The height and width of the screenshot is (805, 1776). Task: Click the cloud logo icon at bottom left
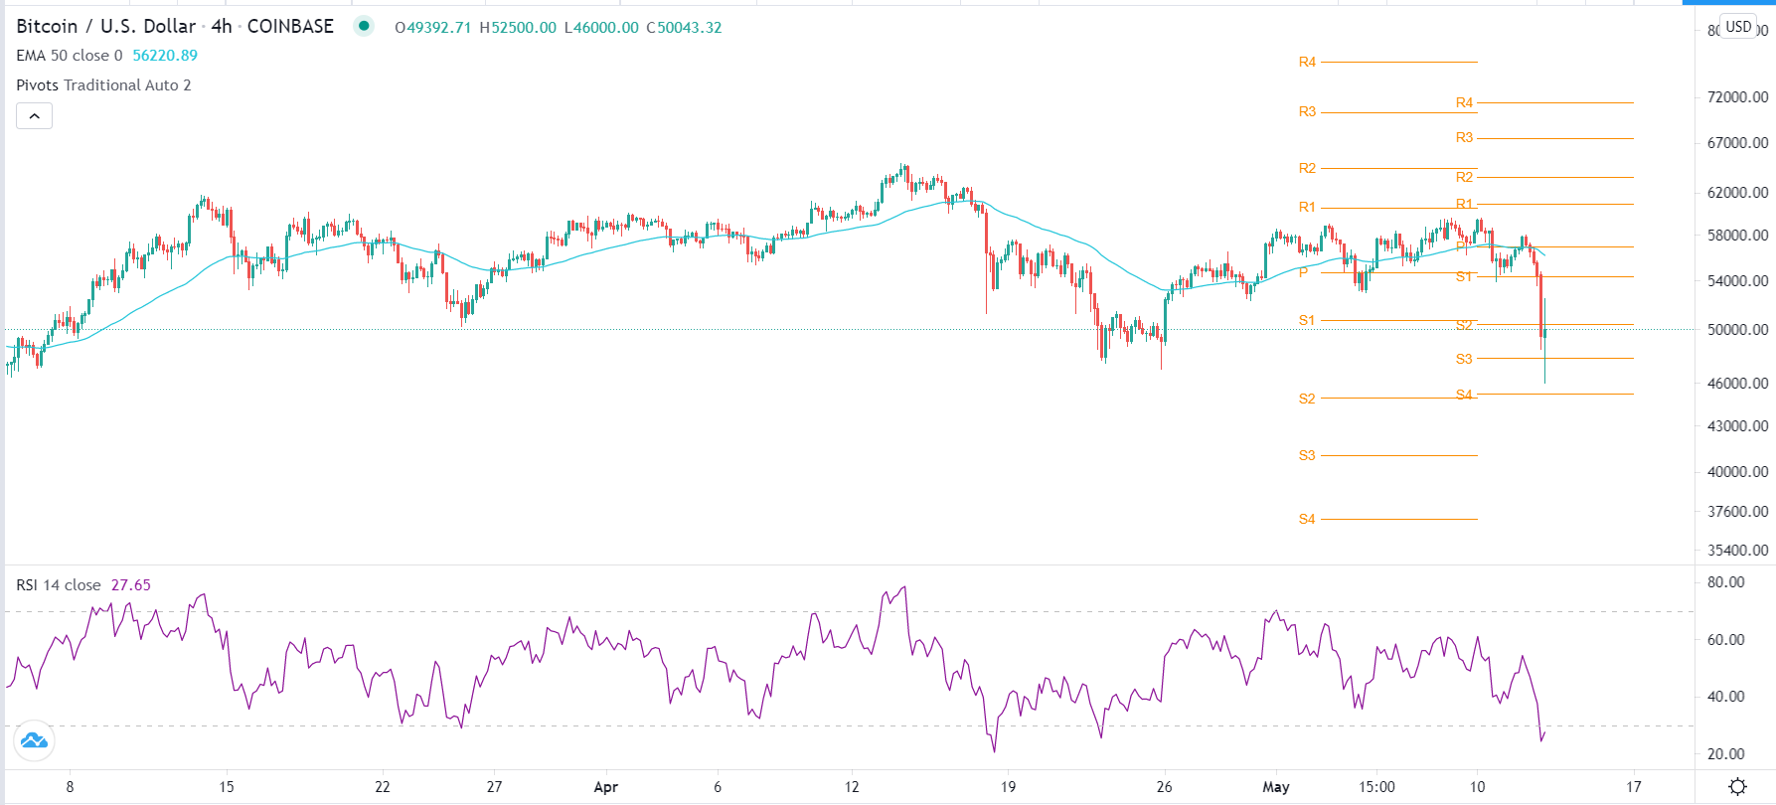[34, 740]
